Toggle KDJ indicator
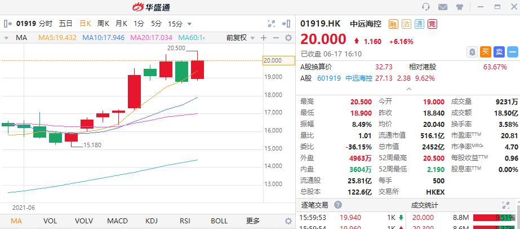This screenshot has width=520, height=229. pyautogui.click(x=151, y=221)
